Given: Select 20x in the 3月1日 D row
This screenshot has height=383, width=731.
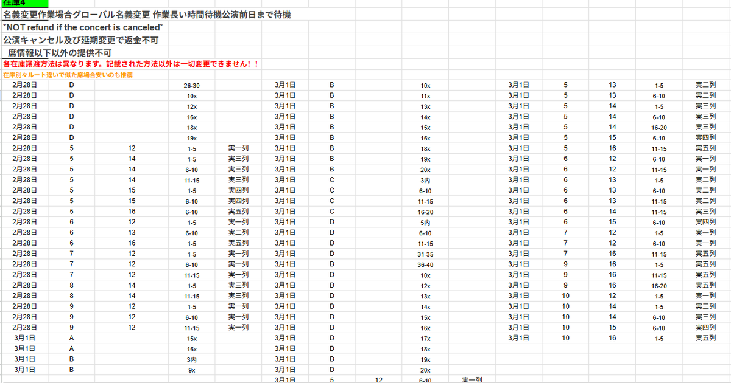Looking at the screenshot, I should (425, 370).
